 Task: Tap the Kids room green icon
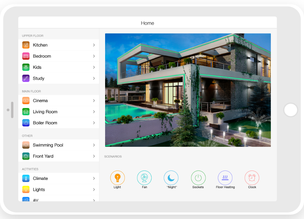click(x=26, y=67)
